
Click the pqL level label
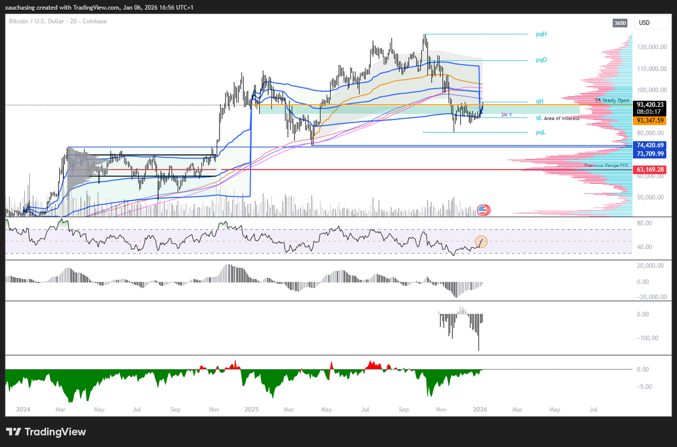(540, 132)
